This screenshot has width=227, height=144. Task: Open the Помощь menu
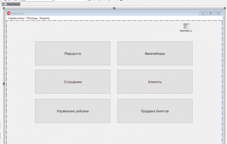(x=32, y=18)
